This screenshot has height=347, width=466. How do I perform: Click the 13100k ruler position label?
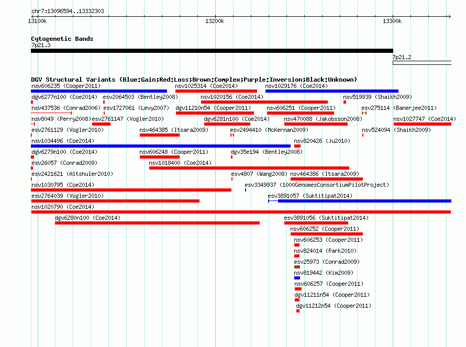pyautogui.click(x=37, y=21)
